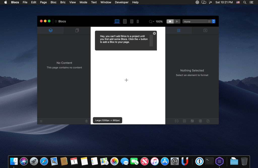Dismiss the Brics hint popup
The image size is (258, 168).
point(154,33)
